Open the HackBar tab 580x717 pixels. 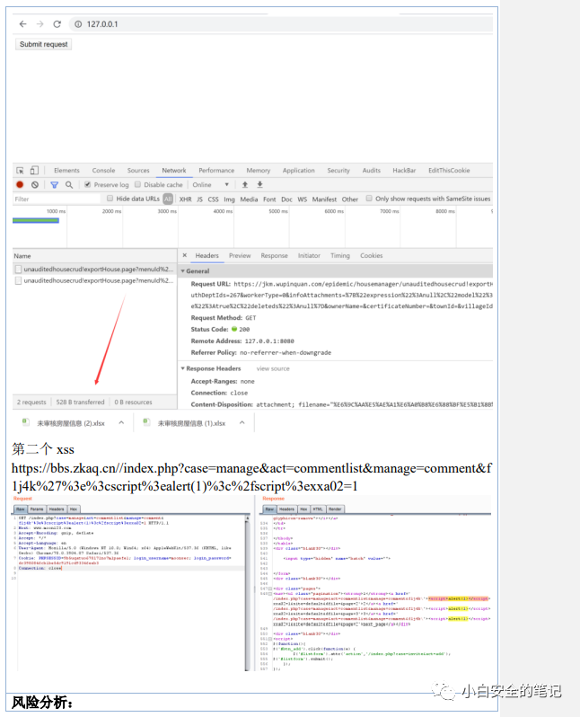pos(405,171)
